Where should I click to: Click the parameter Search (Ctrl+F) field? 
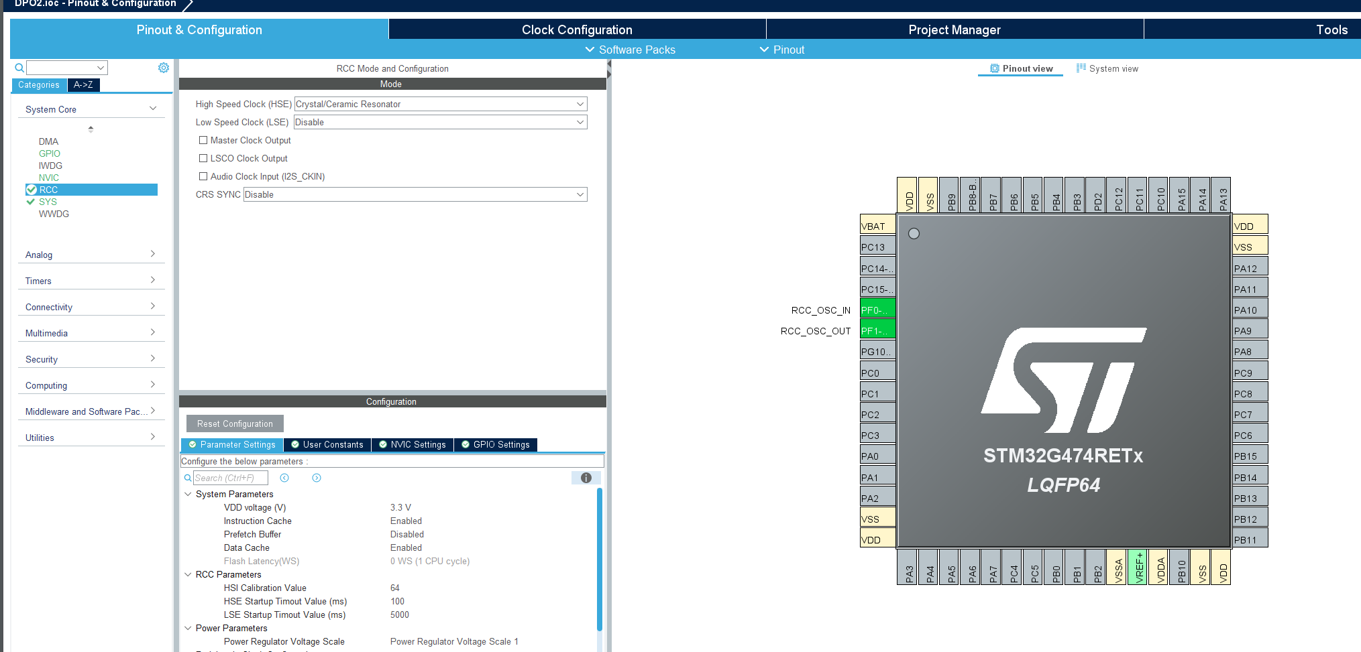coord(230,478)
